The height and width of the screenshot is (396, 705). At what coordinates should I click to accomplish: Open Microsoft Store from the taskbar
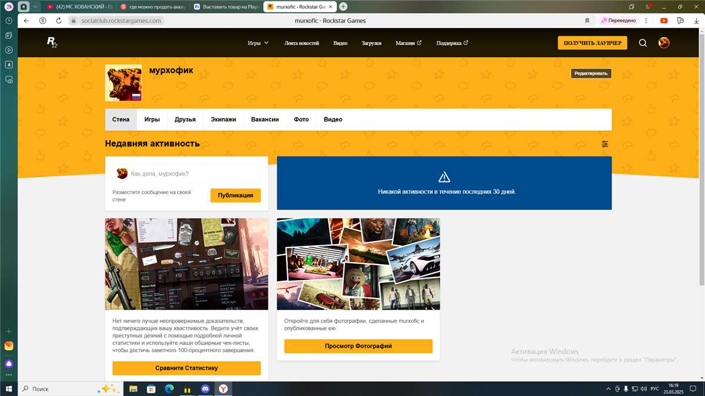pos(151,388)
